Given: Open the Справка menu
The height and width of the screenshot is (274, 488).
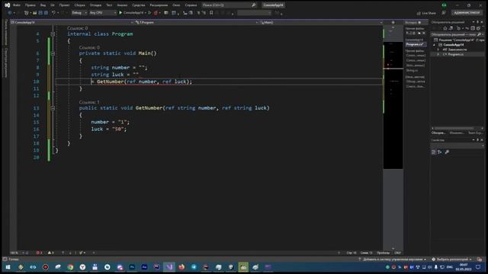Looking at the screenshot, I should coord(191,5).
